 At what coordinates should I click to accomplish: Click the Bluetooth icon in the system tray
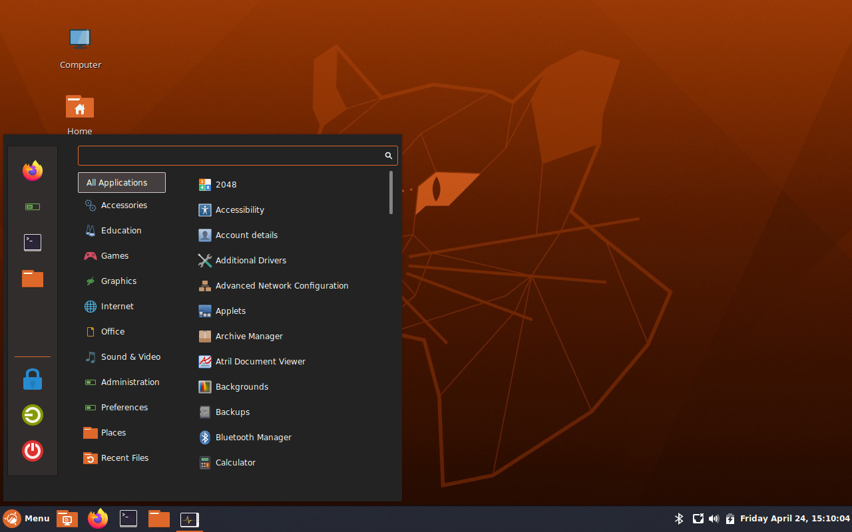click(x=679, y=518)
